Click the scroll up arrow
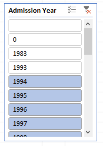103x146 pixels. click(88, 24)
